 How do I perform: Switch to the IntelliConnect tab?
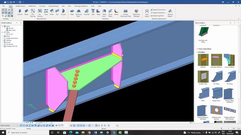(20, 6)
